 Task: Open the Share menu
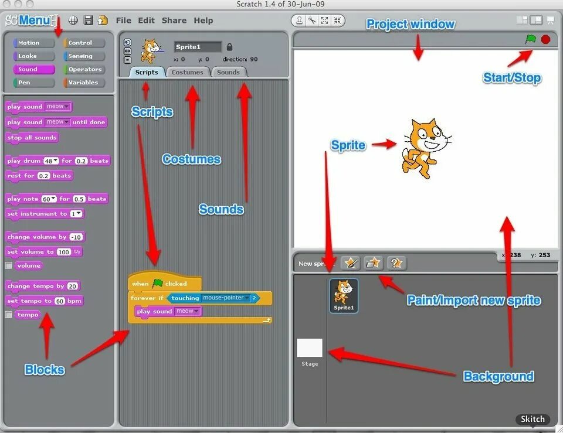(x=174, y=21)
